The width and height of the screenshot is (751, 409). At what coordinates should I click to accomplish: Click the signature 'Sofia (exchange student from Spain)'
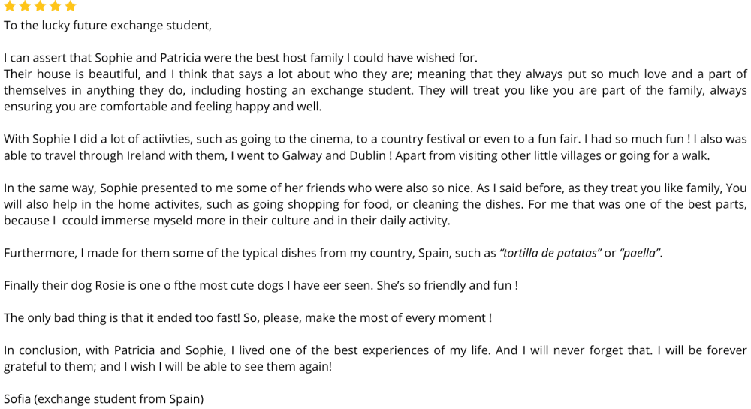[x=104, y=399]
